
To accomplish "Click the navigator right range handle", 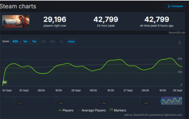I will 182,101.
